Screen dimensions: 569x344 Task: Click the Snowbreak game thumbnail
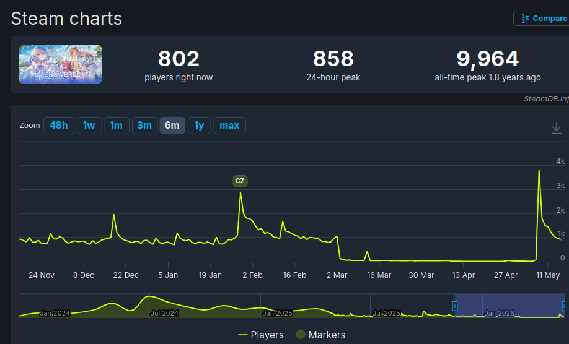pyautogui.click(x=60, y=64)
